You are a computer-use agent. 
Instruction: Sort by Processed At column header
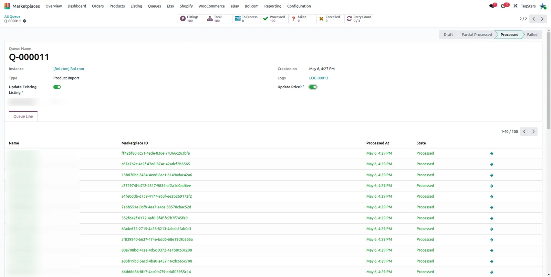click(378, 143)
